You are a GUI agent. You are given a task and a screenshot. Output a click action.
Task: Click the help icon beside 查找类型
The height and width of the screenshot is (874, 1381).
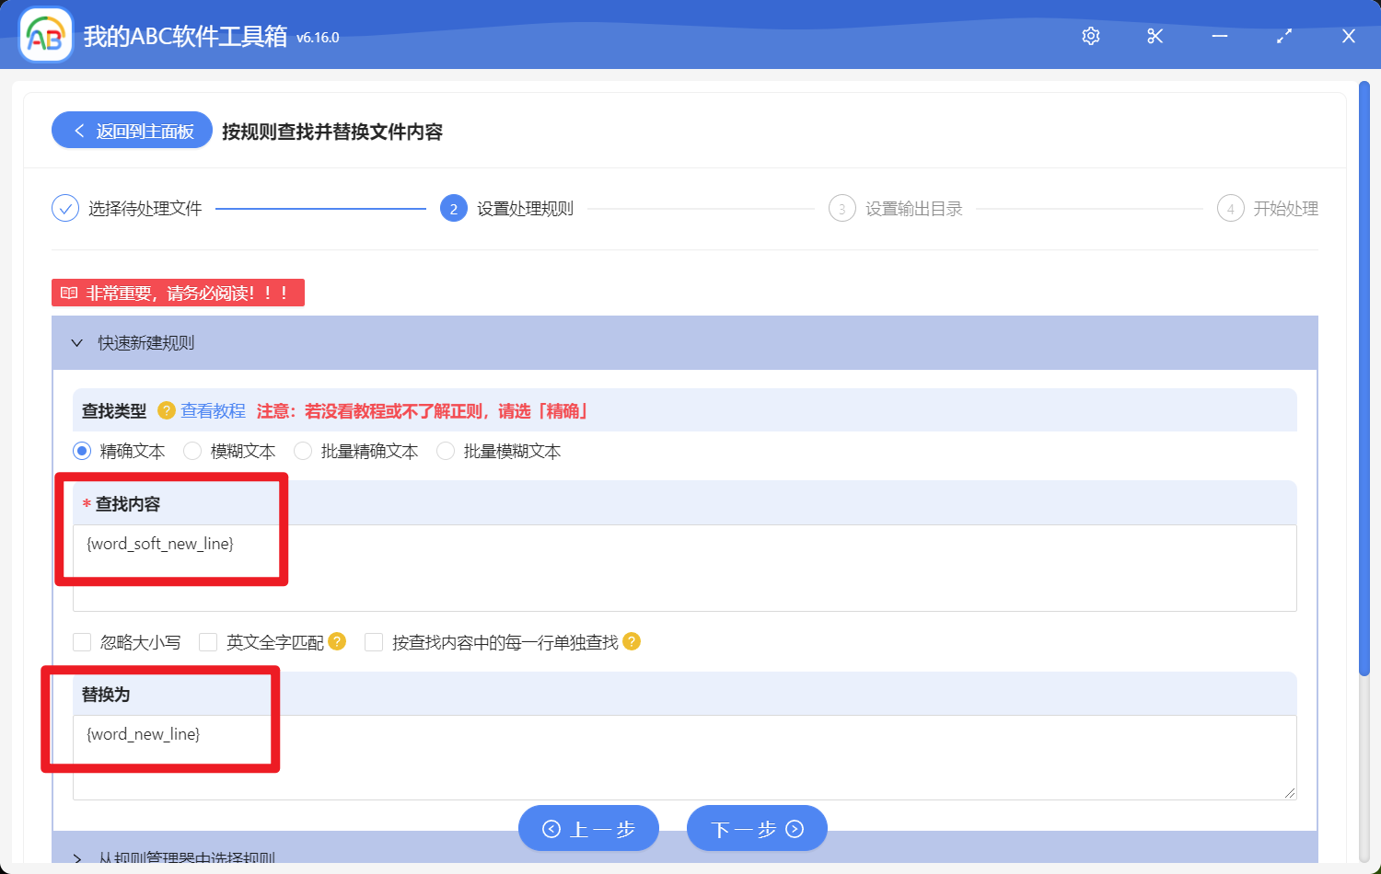tap(166, 410)
